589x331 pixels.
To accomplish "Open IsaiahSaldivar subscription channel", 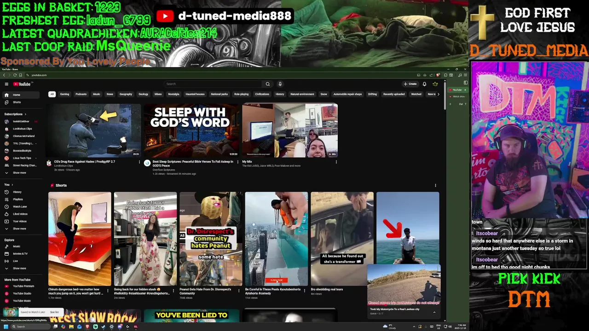I will point(21,121).
